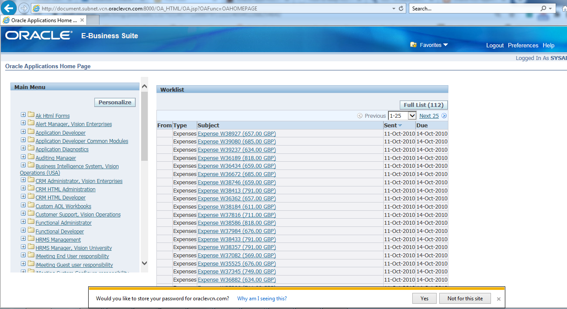Expand Application Diagnostics plus sign
567x309 pixels.
23,148
